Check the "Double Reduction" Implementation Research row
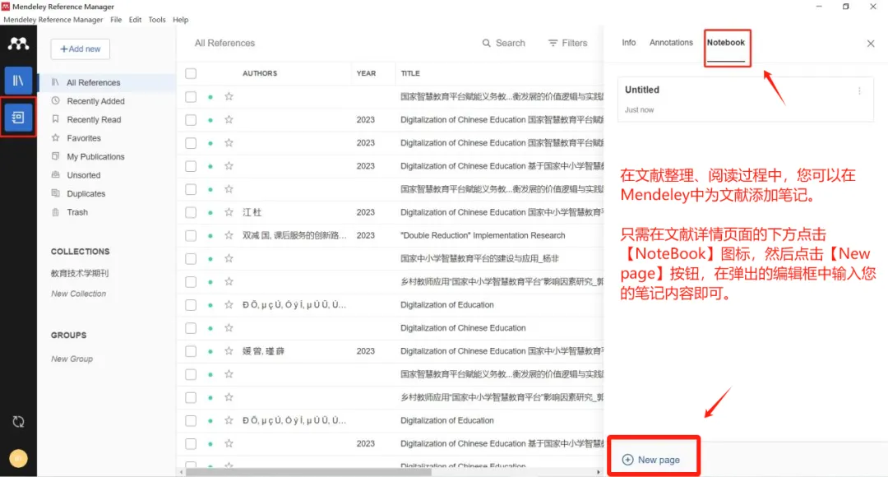This screenshot has height=477, width=888. pyautogui.click(x=191, y=236)
